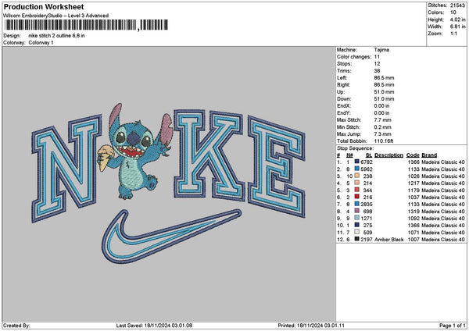Click the Total Bobbin value 110.16ft
The height and width of the screenshot is (331, 469).
coord(384,141)
